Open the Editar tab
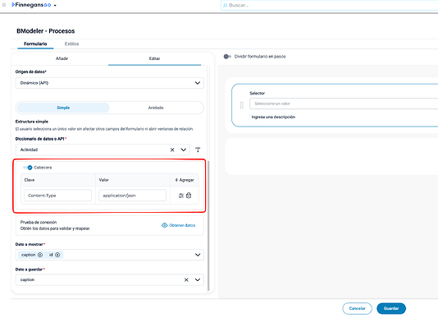 click(x=154, y=58)
